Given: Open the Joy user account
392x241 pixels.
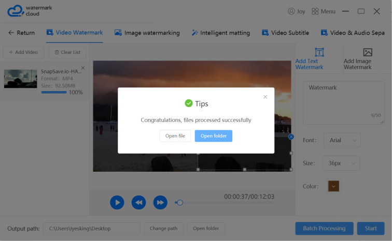Looking at the screenshot, I should [x=297, y=11].
